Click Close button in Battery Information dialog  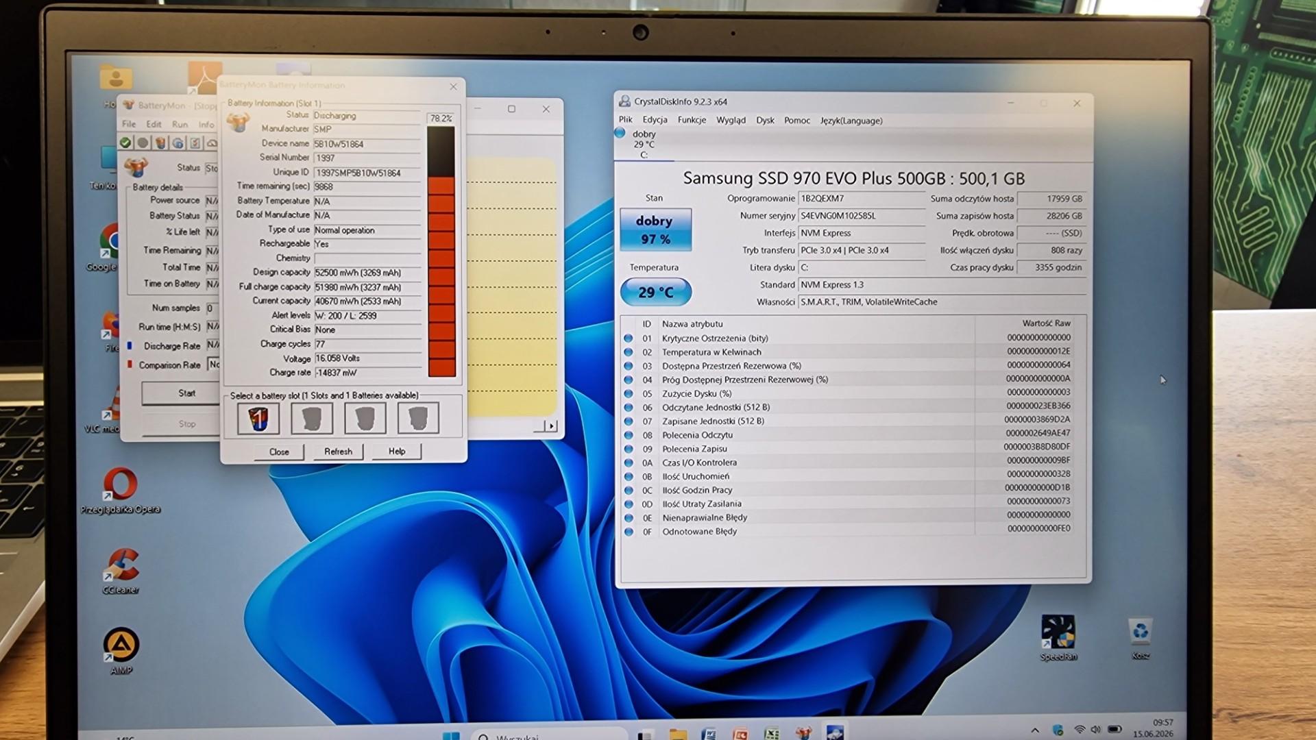click(279, 452)
